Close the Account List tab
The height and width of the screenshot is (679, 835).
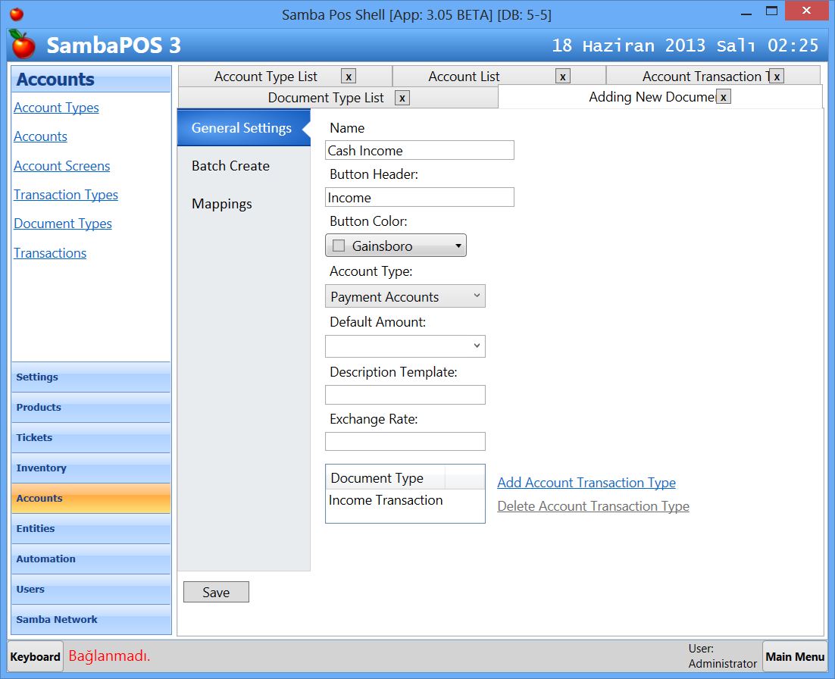(563, 76)
